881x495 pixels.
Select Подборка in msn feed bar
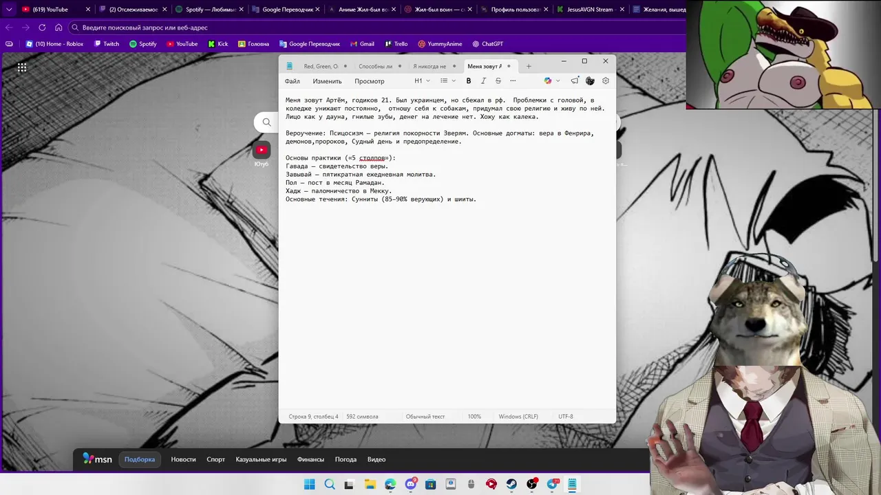click(140, 459)
